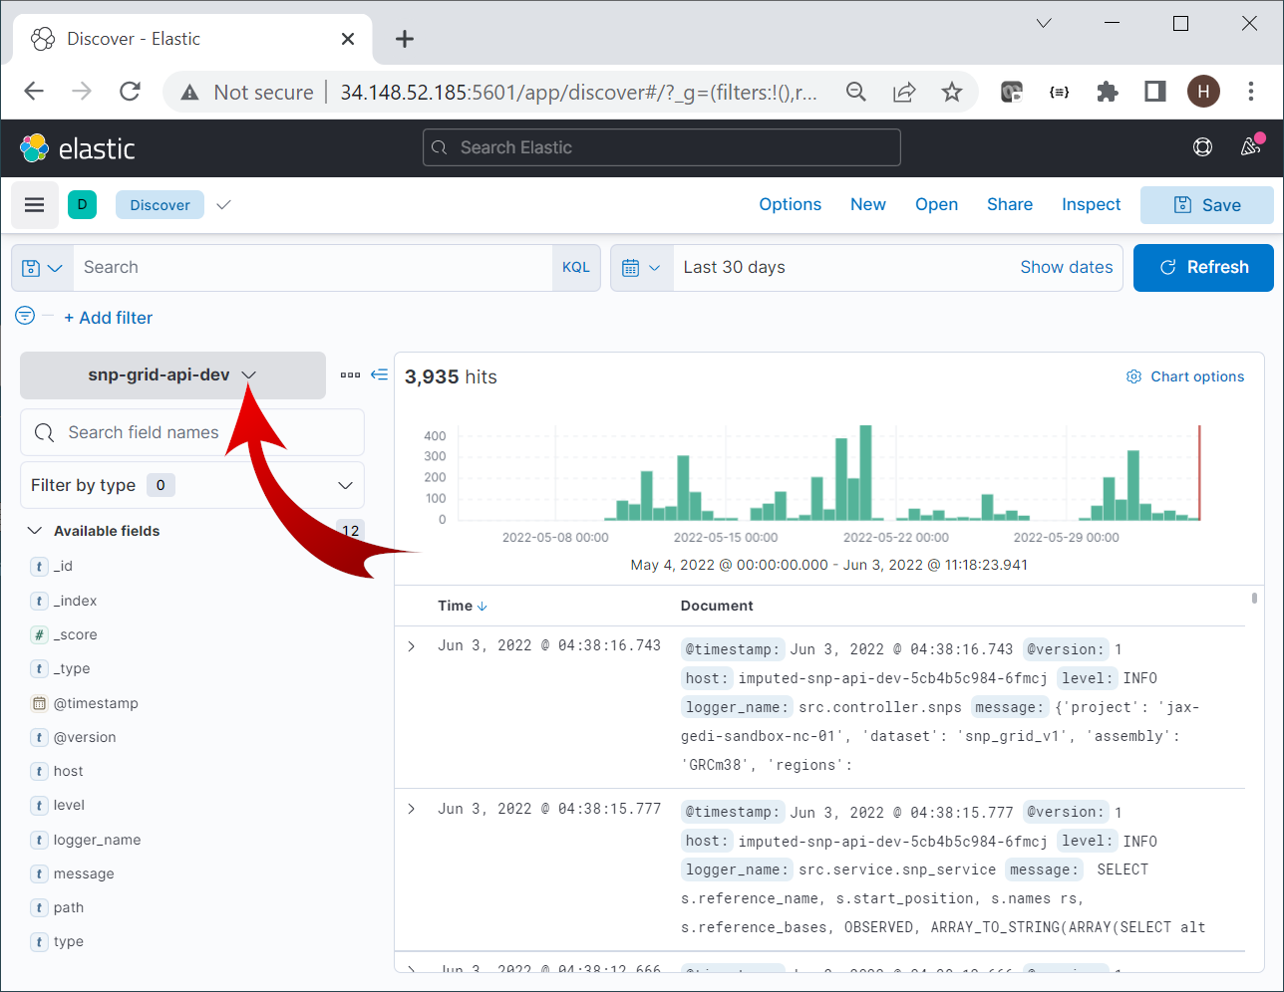Click the Search Elastic box

coord(662,147)
